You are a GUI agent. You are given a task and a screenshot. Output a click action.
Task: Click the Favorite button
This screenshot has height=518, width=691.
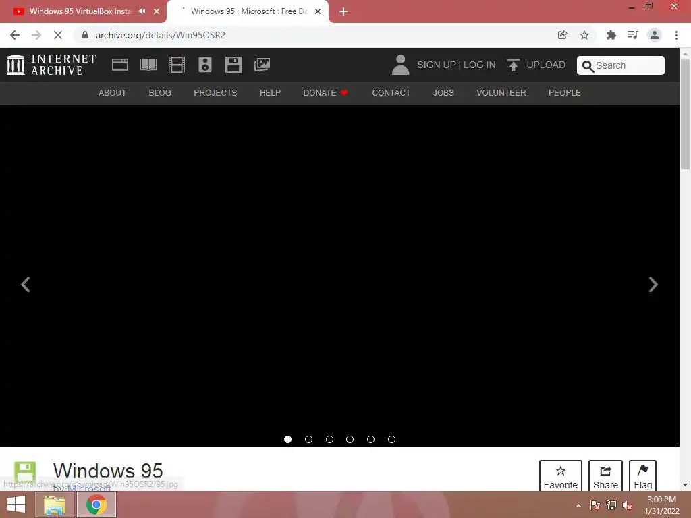561,477
